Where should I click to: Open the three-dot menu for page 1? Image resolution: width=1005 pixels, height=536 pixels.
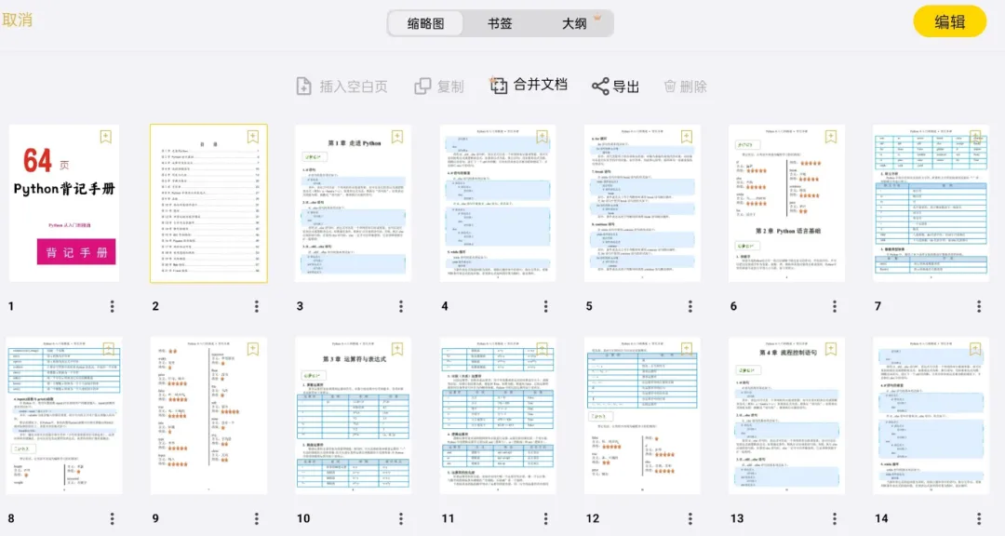[113, 306]
